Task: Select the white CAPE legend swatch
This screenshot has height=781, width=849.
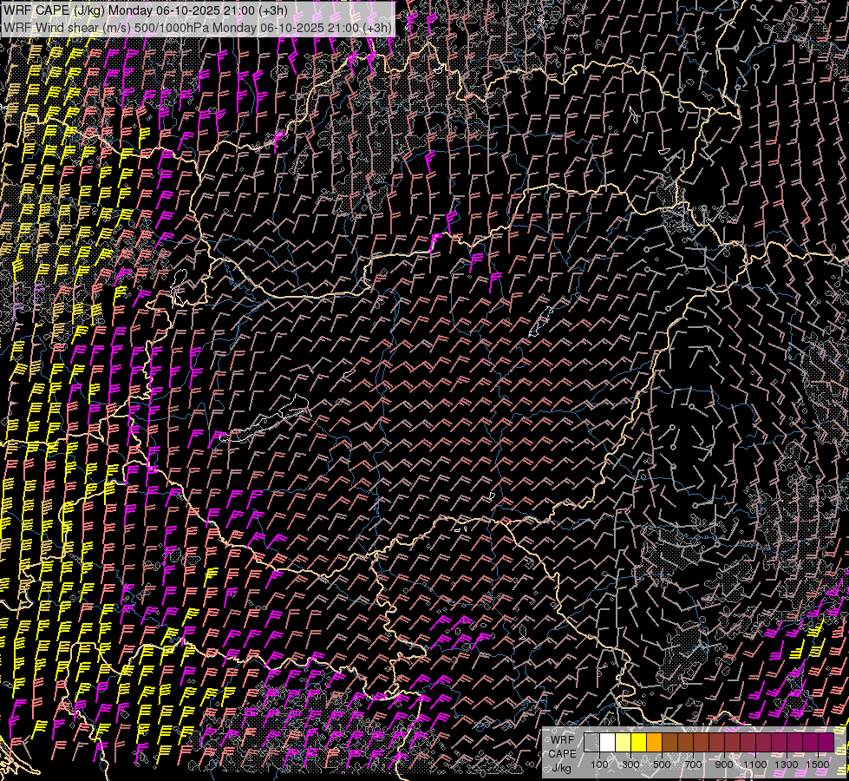Action: click(x=607, y=743)
